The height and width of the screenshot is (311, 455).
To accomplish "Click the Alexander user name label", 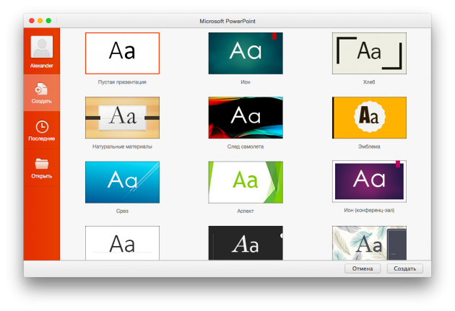I will (x=41, y=66).
